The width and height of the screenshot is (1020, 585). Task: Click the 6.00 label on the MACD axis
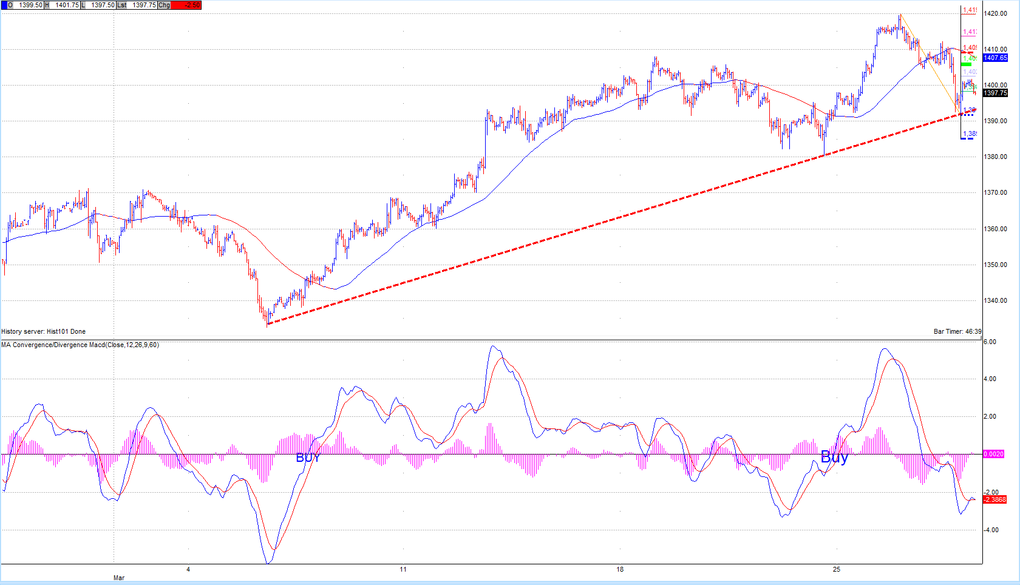point(990,342)
